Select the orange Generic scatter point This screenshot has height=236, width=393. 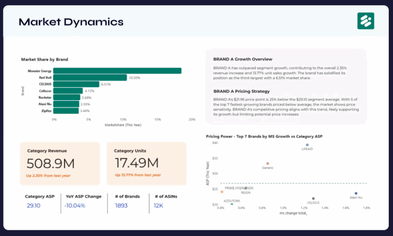(268, 164)
